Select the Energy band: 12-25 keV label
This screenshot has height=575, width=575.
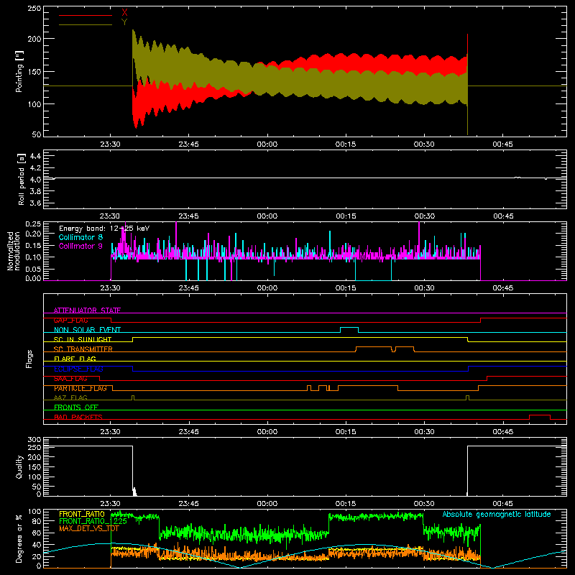[104, 229]
